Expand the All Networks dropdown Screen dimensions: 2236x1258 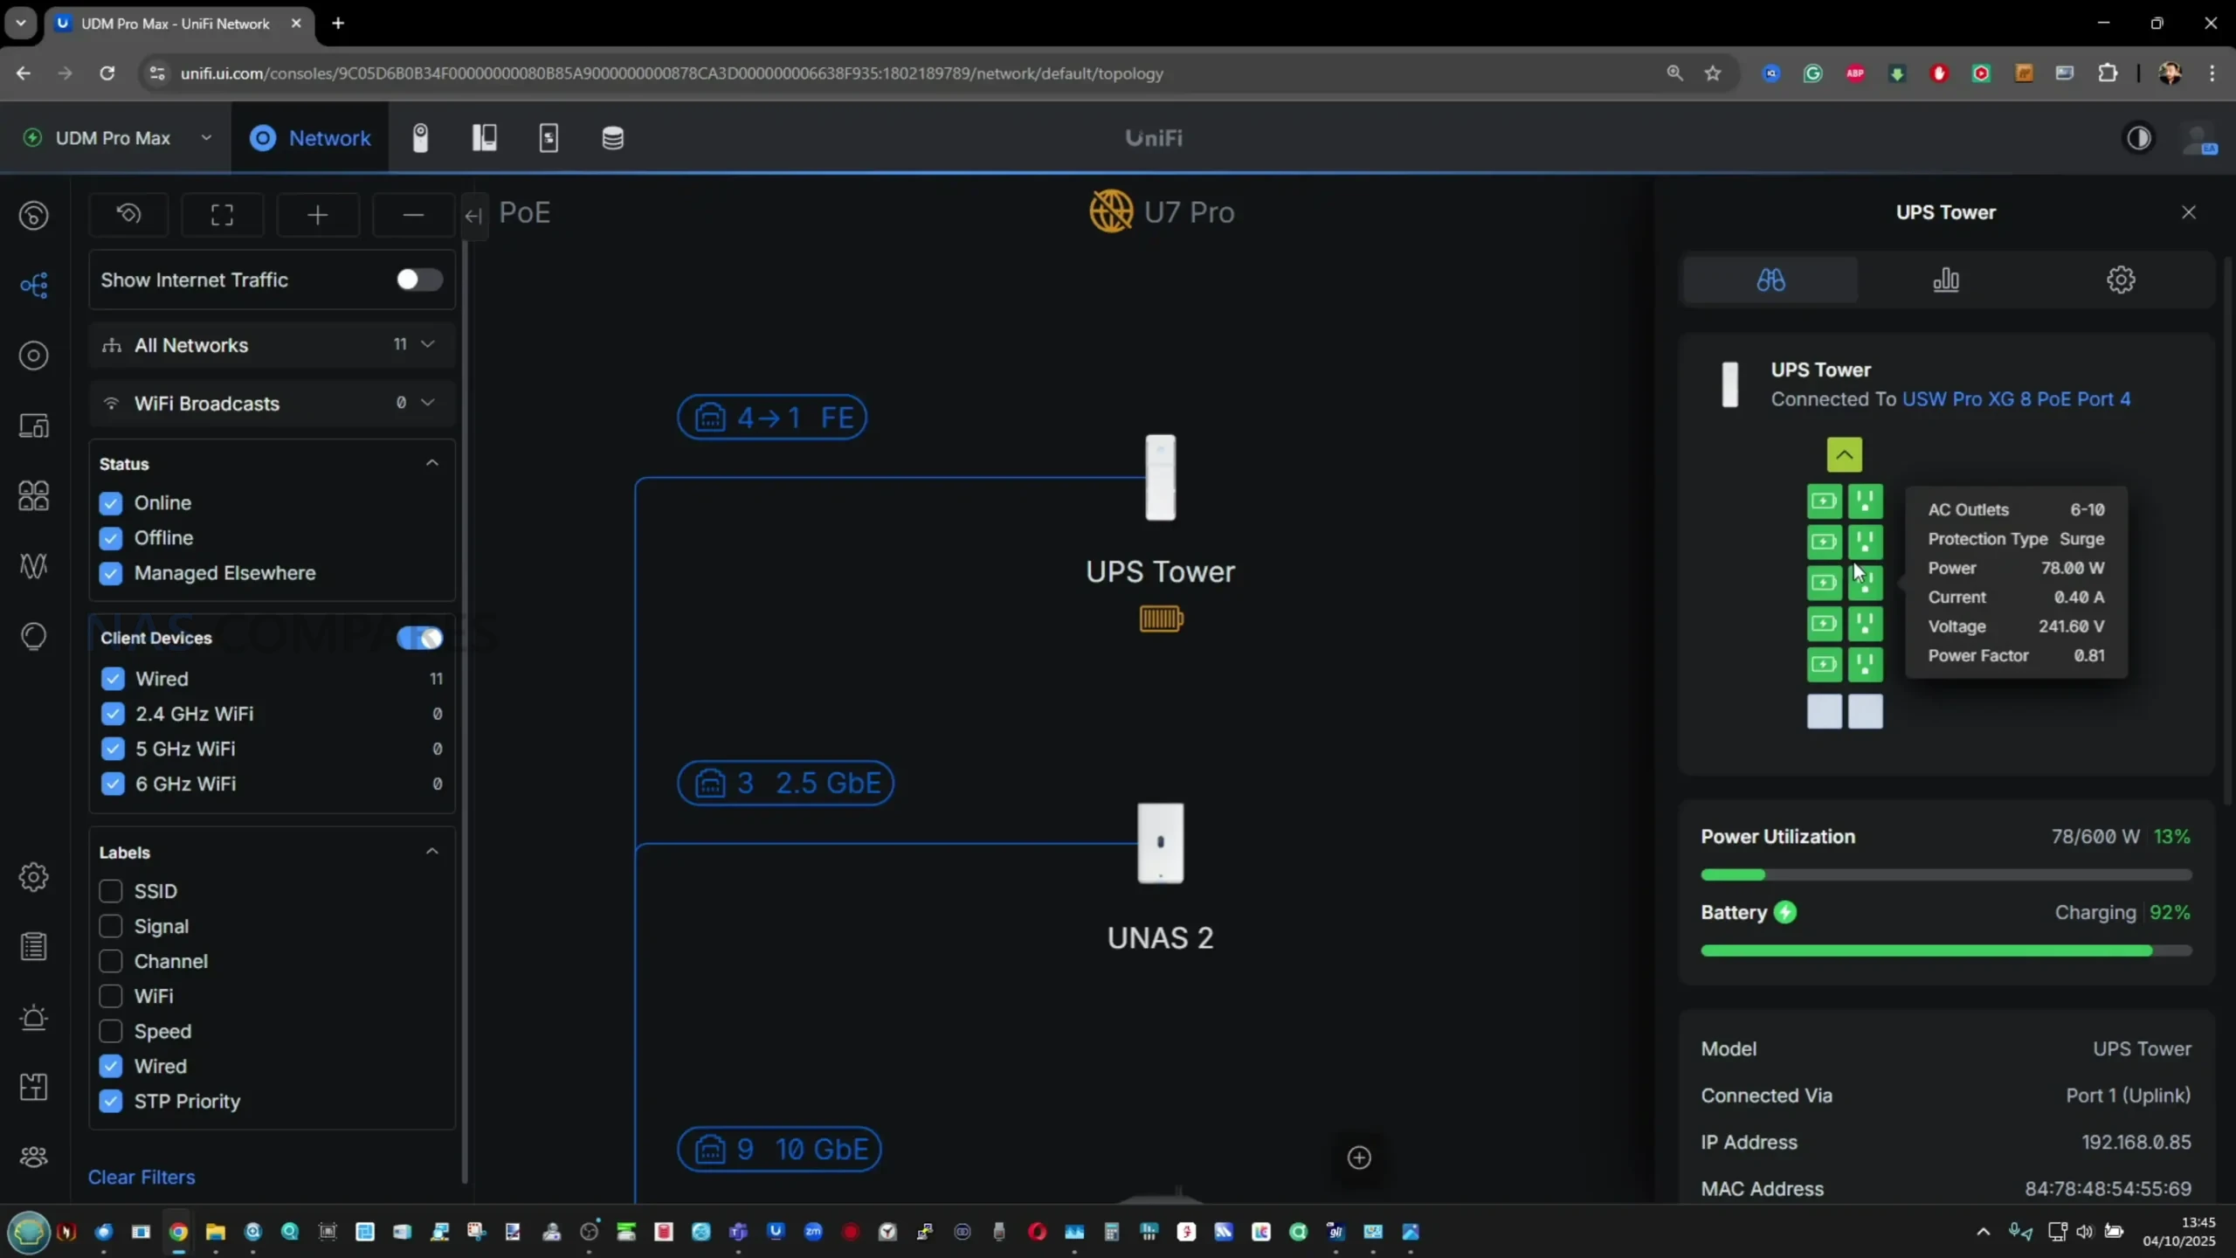(x=427, y=344)
